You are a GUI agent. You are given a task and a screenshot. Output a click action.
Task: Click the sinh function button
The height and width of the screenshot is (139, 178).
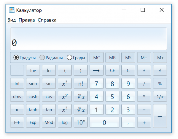33,84
